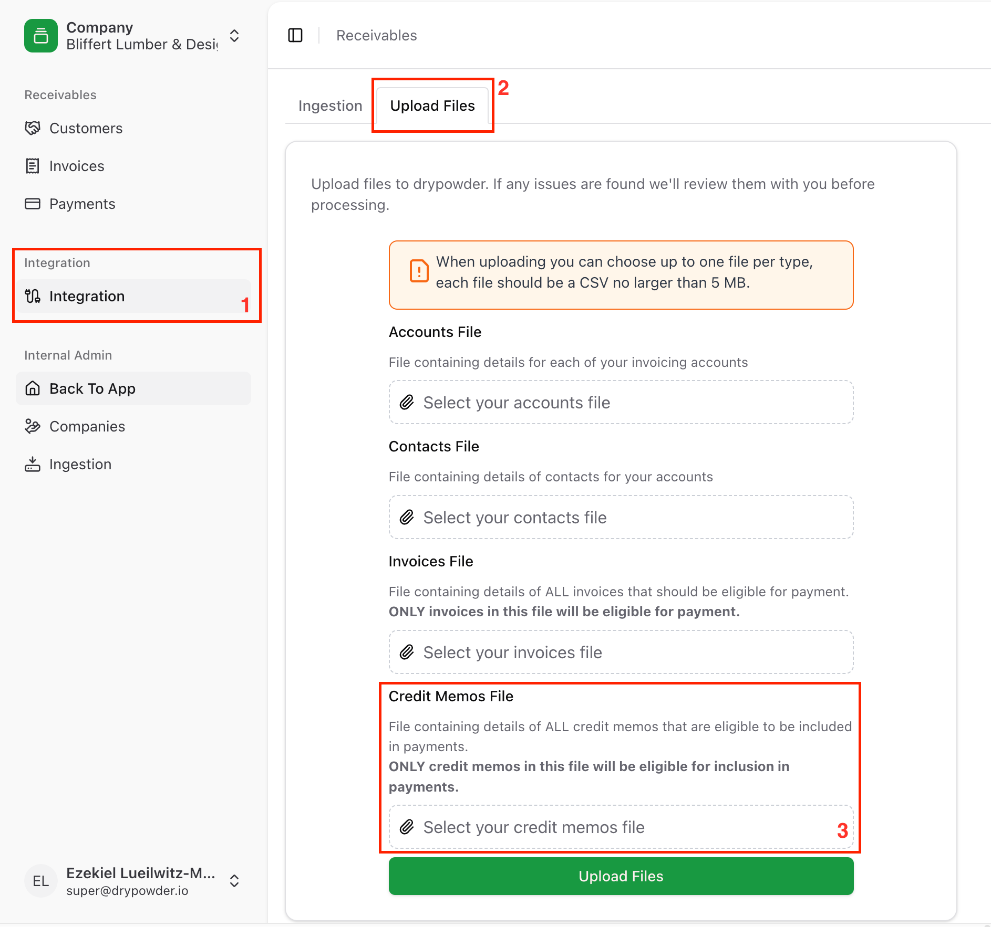The height and width of the screenshot is (927, 991).
Task: Click the email super@drypowder.io
Action: point(127,891)
